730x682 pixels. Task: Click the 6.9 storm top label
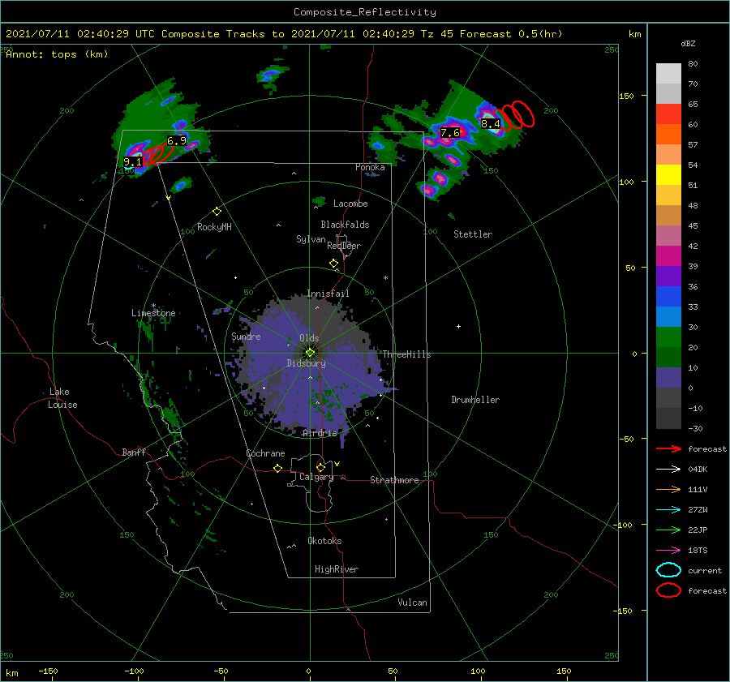point(177,140)
